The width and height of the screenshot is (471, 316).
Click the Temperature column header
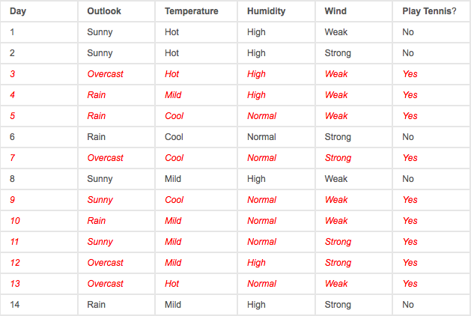click(x=196, y=11)
